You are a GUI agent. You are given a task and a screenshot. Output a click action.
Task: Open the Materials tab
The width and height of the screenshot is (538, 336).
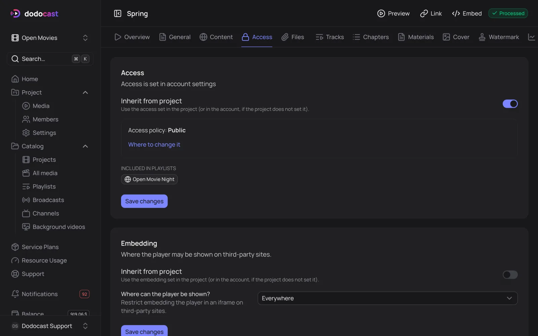pyautogui.click(x=416, y=37)
